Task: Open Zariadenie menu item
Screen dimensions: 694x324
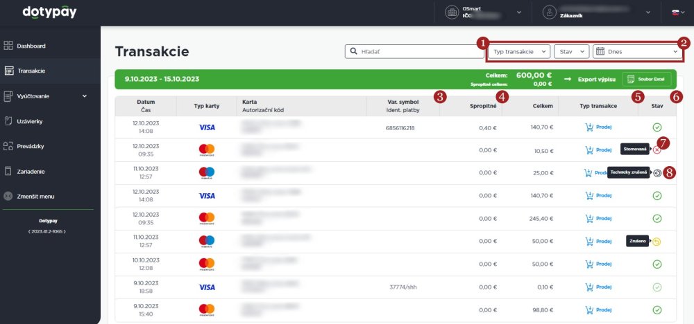Action: [x=31, y=171]
